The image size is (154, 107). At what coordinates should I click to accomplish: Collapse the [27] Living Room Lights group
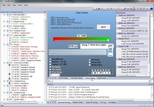[4, 86]
